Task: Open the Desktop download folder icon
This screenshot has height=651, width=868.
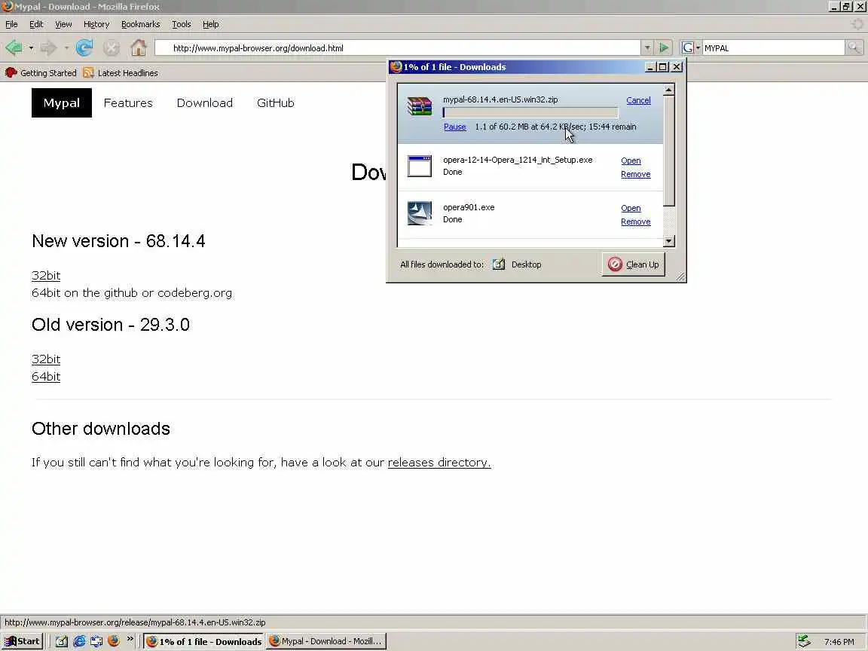Action: tap(498, 264)
